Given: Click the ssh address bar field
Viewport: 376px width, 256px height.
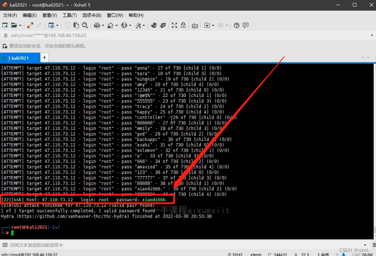Looking at the screenshot, I should point(187,35).
